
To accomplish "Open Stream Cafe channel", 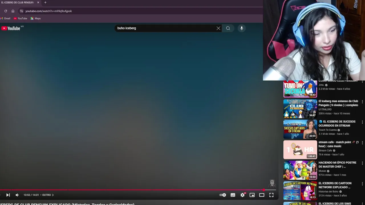I will click(325, 150).
